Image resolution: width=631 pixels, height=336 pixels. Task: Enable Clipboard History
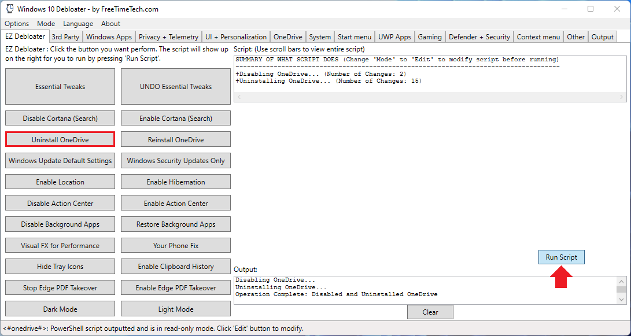click(175, 266)
